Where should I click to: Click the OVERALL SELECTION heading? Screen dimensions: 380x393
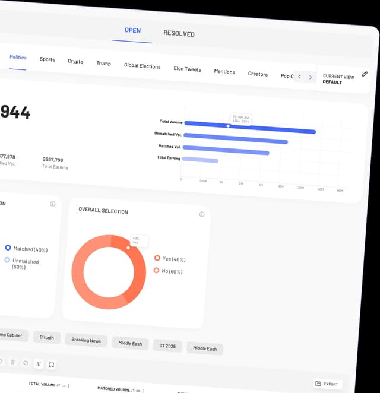click(x=103, y=211)
